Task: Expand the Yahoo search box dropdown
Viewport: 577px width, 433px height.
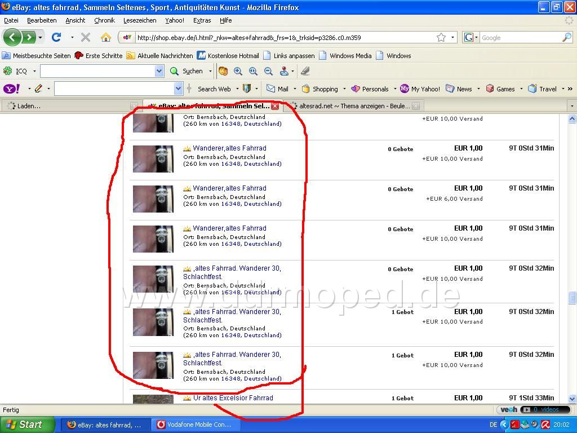Action: coord(178,89)
